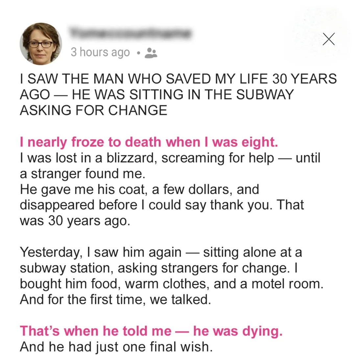Close the post with the X icon
This screenshot has width=355, height=355.
pyautogui.click(x=328, y=39)
